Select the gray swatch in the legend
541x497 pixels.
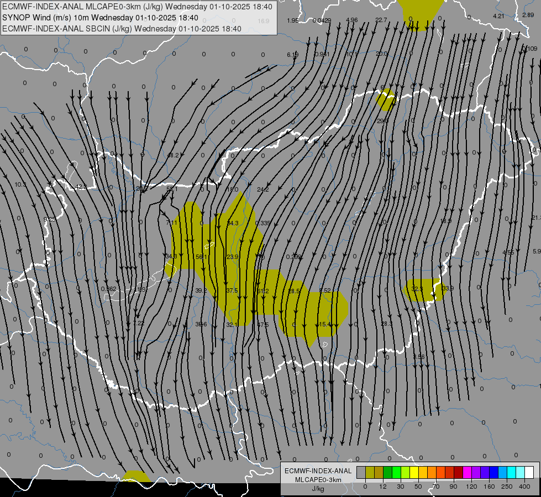(x=361, y=472)
